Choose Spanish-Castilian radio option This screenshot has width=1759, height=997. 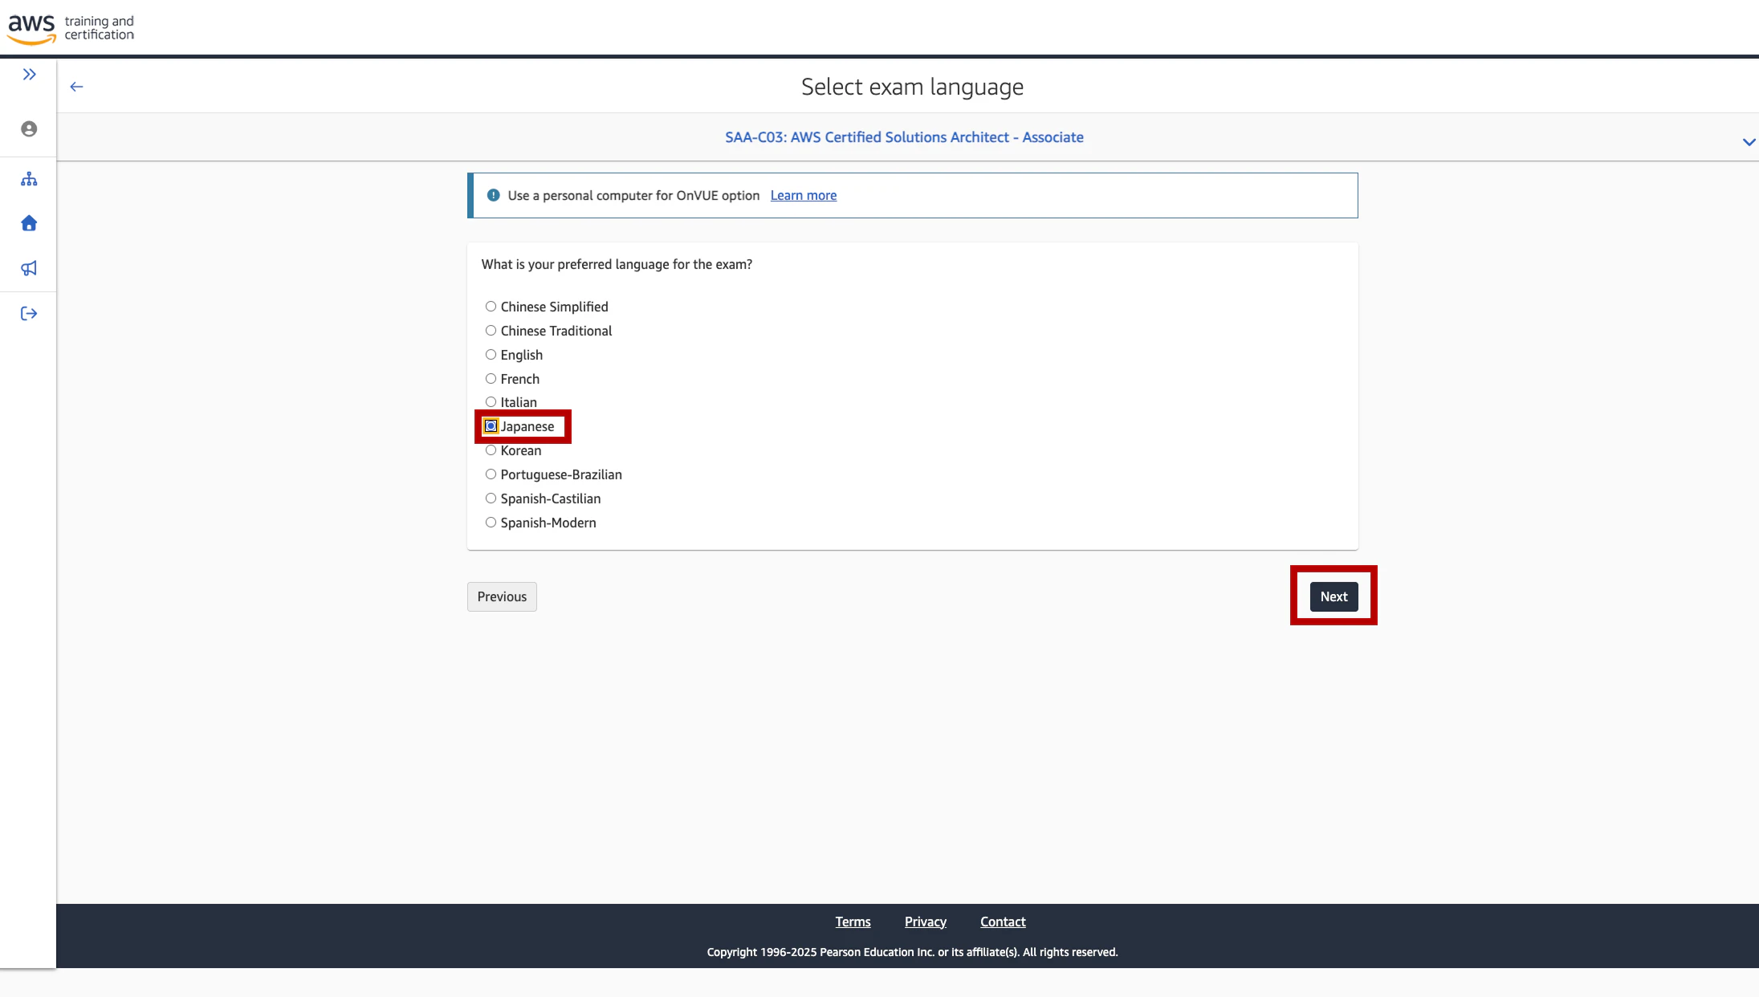pyautogui.click(x=491, y=498)
